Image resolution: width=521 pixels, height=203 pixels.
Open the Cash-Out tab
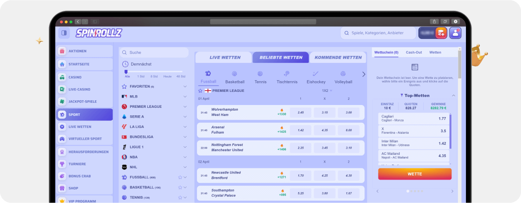[414, 53]
